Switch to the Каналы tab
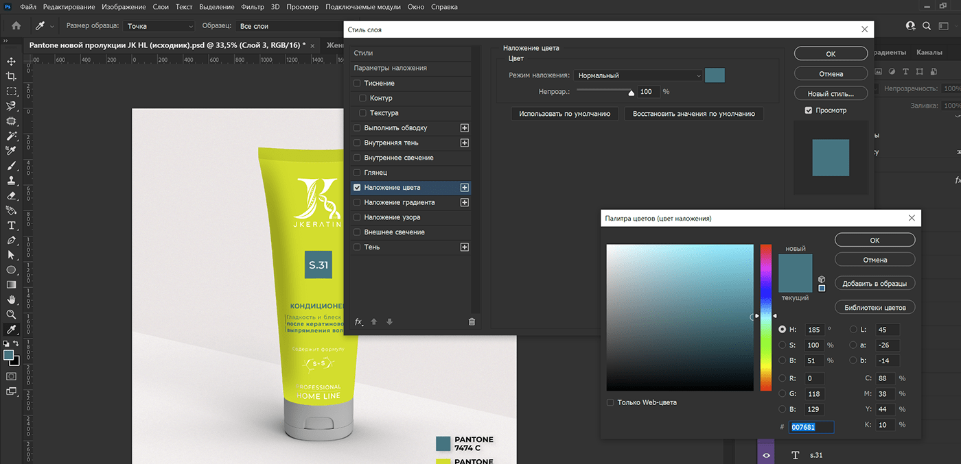This screenshot has width=961, height=464. coord(929,52)
